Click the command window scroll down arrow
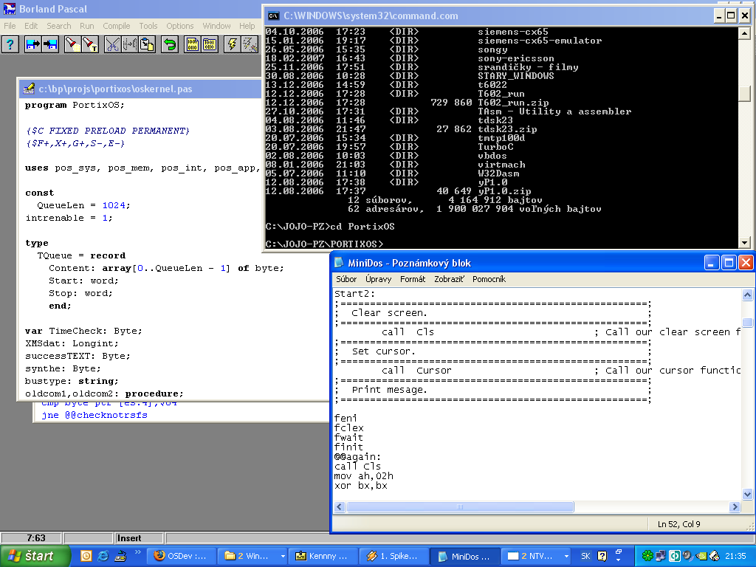 point(744,243)
